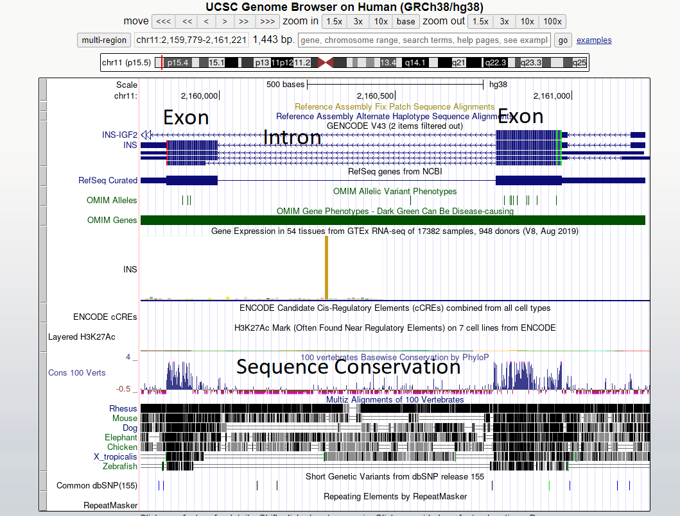680x516 pixels.
Task: Zoom out 100x
Action: coord(552,22)
